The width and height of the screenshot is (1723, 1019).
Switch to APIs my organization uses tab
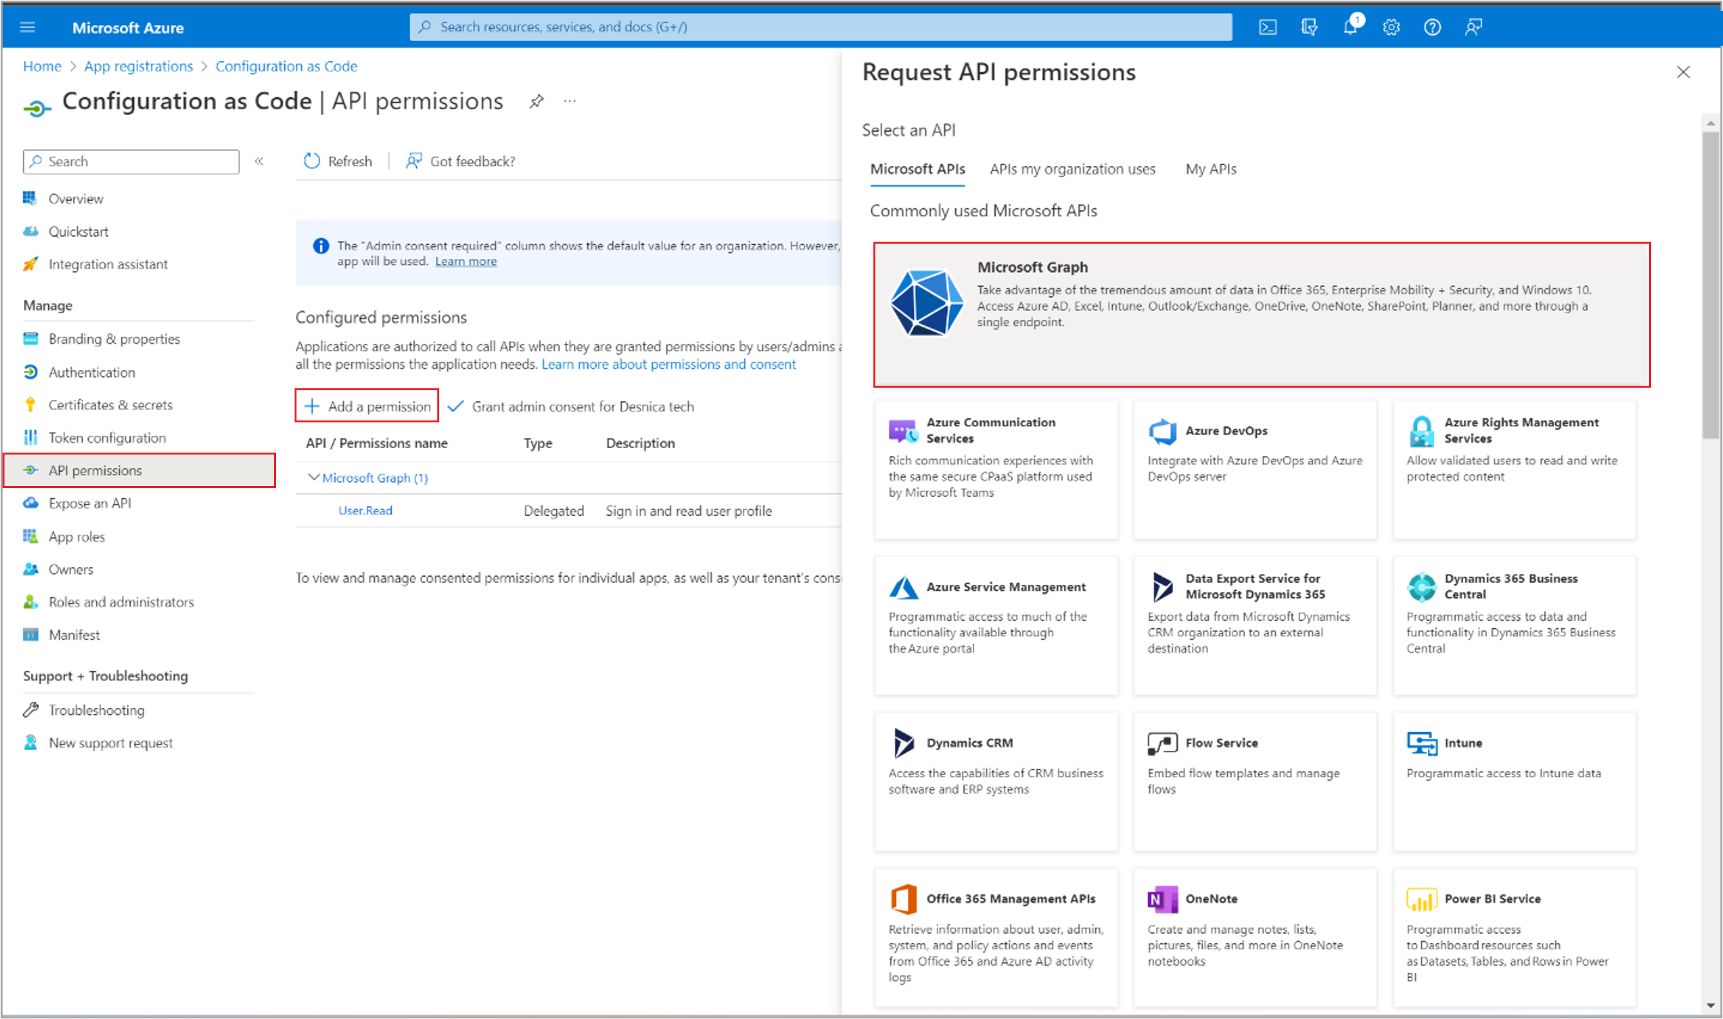pyautogui.click(x=1072, y=169)
